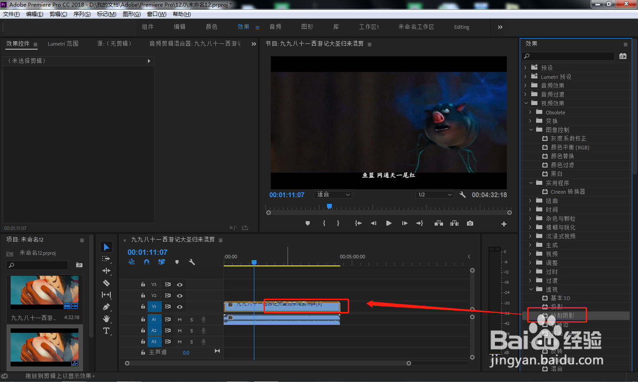
Task: Collapse the 图像控制 folder
Action: coord(531,130)
